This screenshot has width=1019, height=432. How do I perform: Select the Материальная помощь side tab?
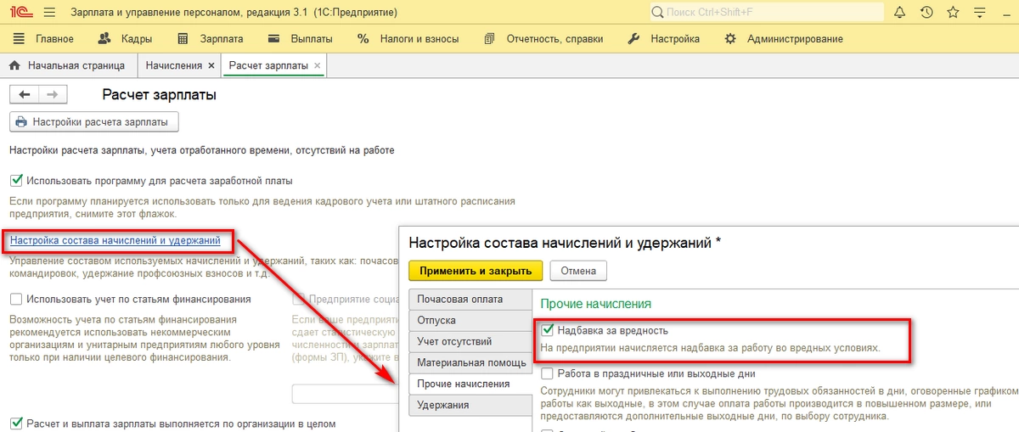[x=470, y=363]
